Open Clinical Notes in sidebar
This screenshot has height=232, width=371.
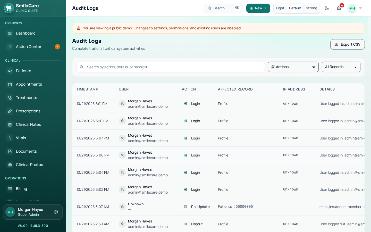tap(33, 125)
